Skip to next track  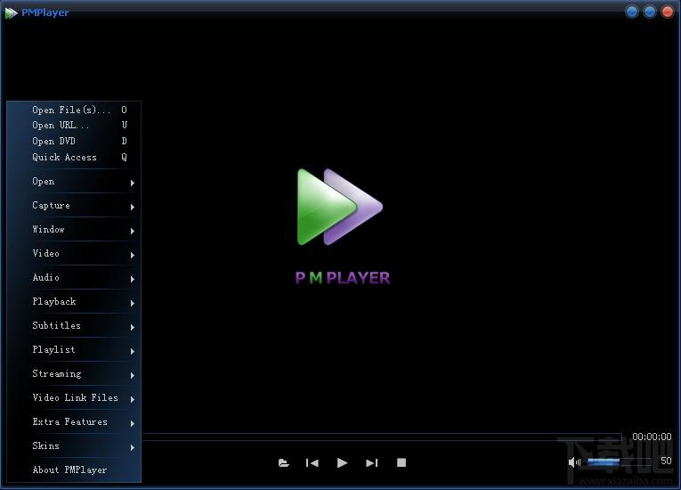(x=372, y=462)
